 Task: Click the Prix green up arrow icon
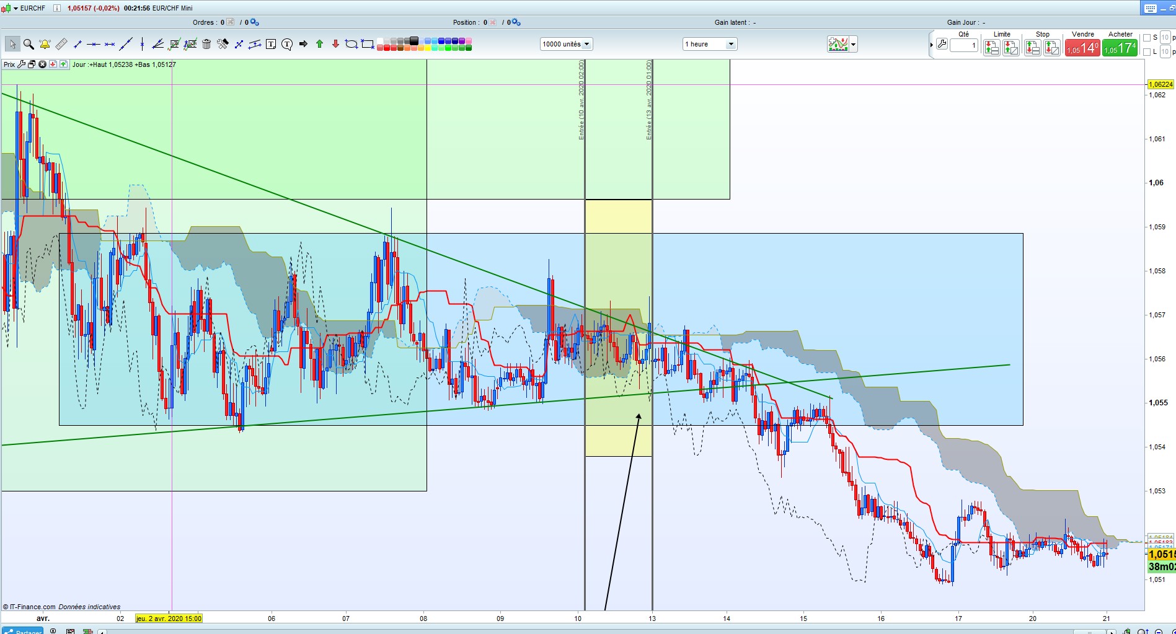point(63,64)
